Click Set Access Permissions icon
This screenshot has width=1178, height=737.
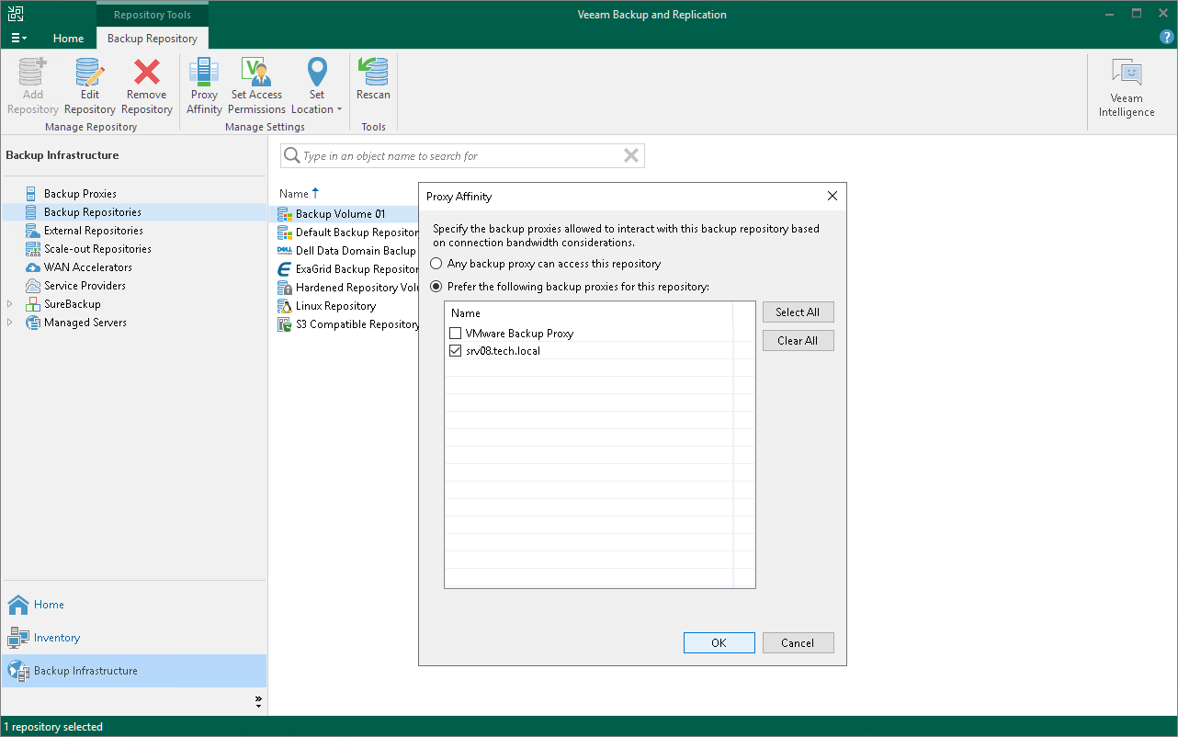pos(256,74)
